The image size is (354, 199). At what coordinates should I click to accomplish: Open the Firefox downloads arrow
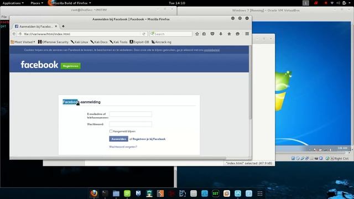coord(221,34)
